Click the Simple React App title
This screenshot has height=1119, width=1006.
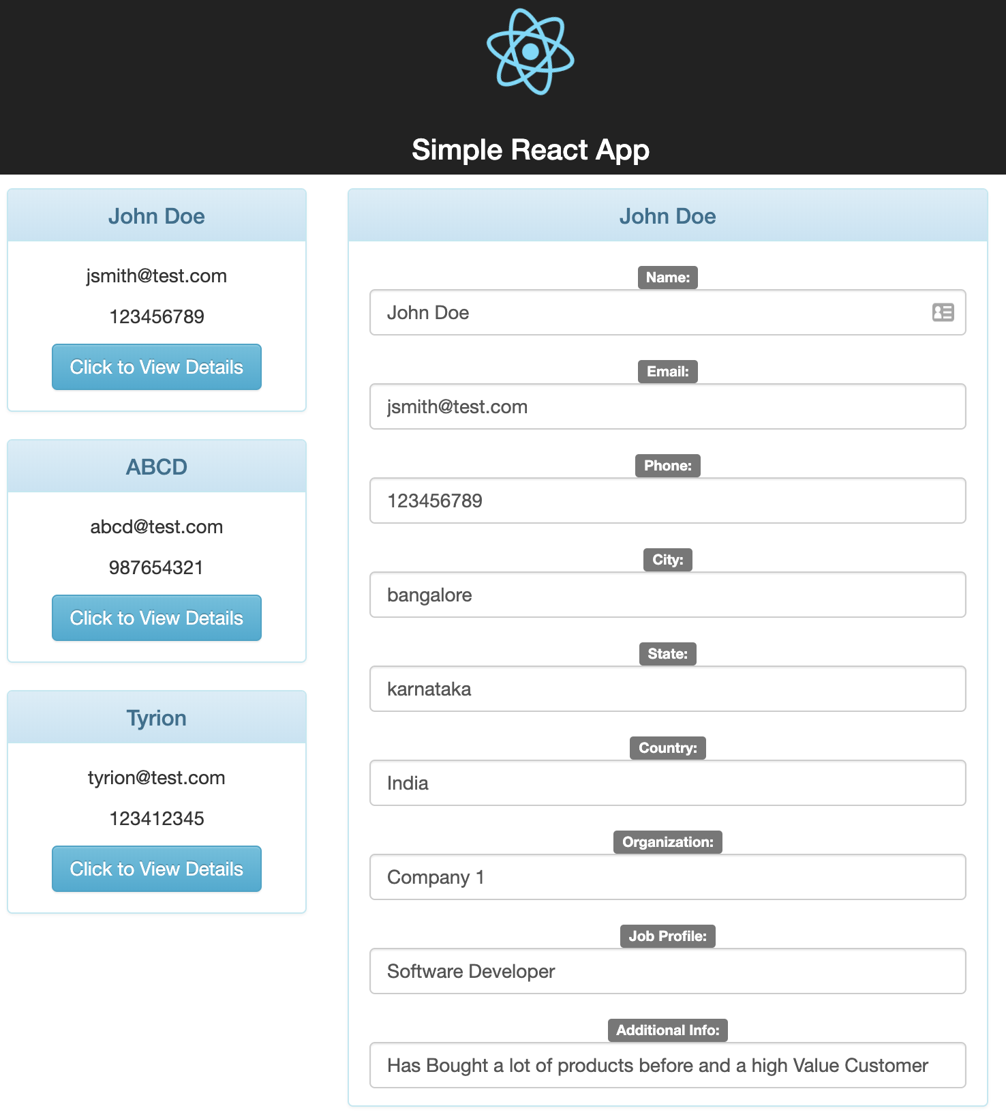[530, 150]
